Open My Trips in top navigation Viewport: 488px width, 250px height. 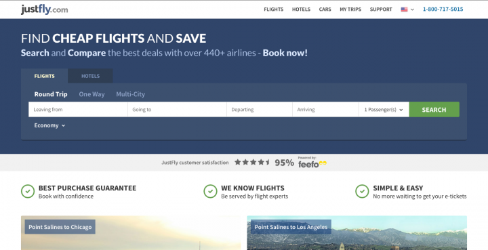350,9
